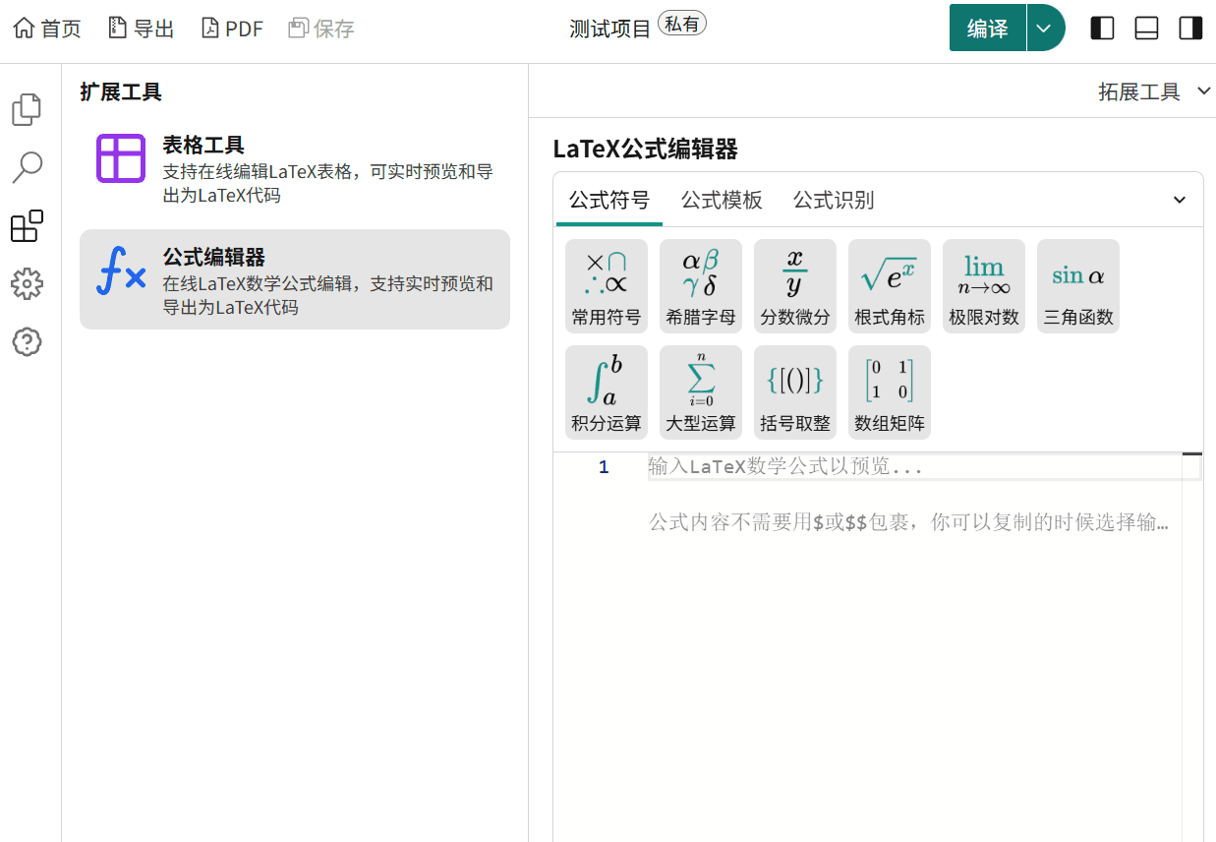Open the files icon in left sidebar
The height and width of the screenshot is (842, 1216).
pyautogui.click(x=27, y=109)
